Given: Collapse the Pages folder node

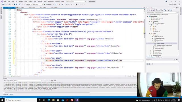Looking at the screenshot, I should tap(149, 33).
